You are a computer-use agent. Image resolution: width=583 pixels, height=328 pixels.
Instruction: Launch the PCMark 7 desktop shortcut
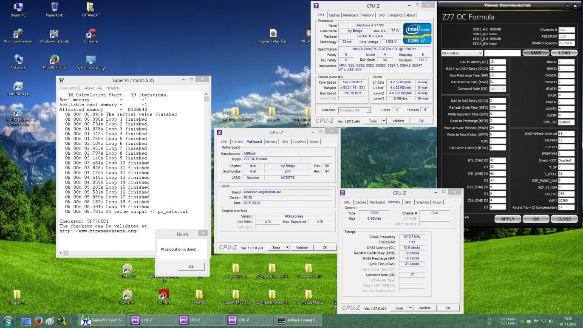127,297
